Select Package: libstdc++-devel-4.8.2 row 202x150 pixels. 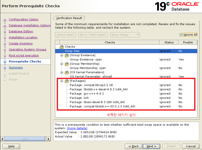click(x=126, y=89)
